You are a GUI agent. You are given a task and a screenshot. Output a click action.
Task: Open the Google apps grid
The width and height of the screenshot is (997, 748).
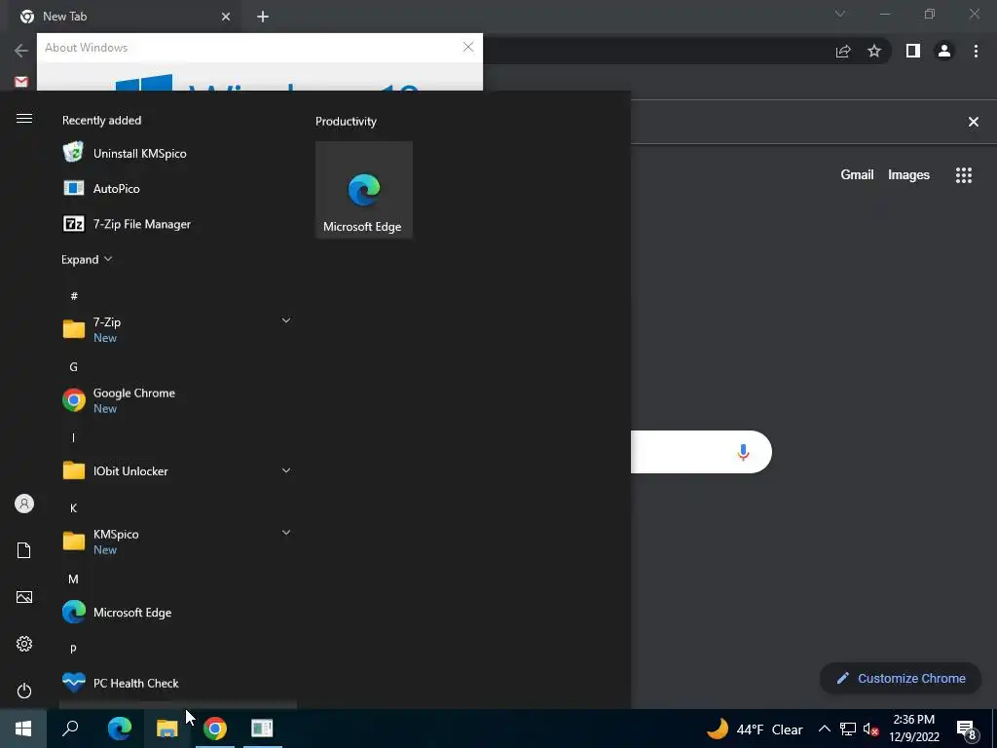pos(964,175)
